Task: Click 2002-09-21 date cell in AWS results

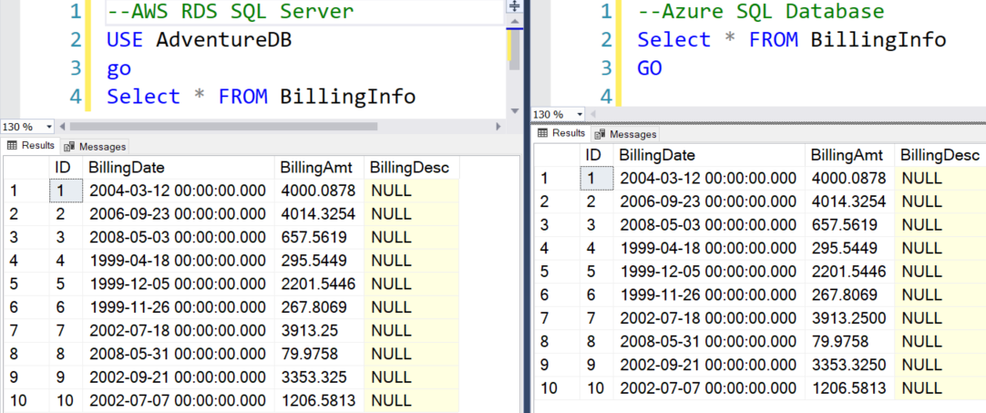Action: coord(179,377)
